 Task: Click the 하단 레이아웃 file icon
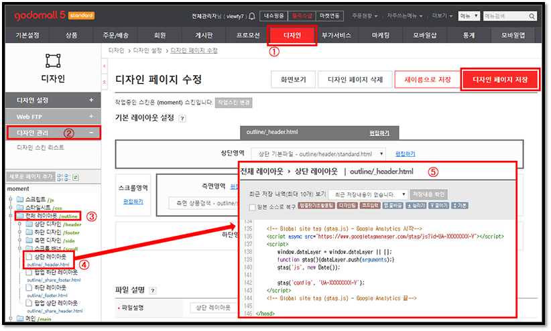29,287
